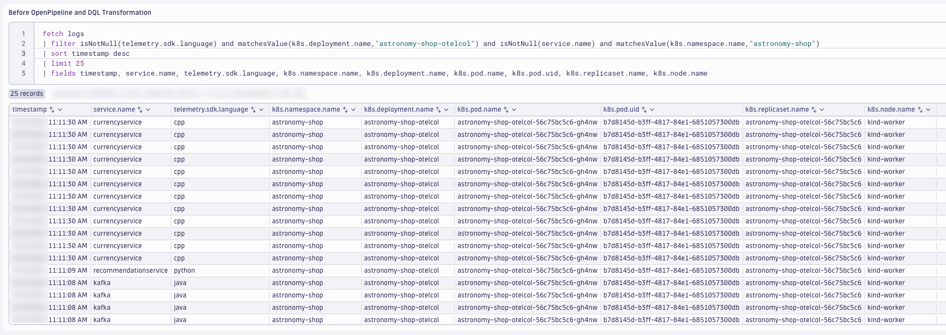Open telemetry.sdk.language column chevron menu
The image size is (946, 335).
click(261, 110)
